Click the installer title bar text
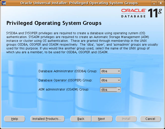This screenshot has width=165, height=129. [x=79, y=3]
